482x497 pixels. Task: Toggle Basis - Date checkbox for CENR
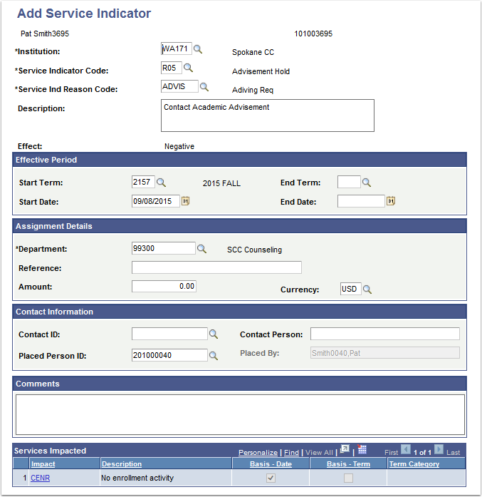click(271, 478)
